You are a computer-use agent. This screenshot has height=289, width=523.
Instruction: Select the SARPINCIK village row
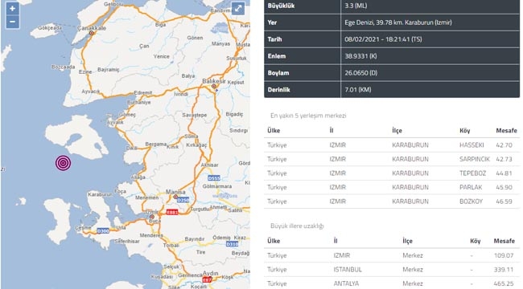392,159
